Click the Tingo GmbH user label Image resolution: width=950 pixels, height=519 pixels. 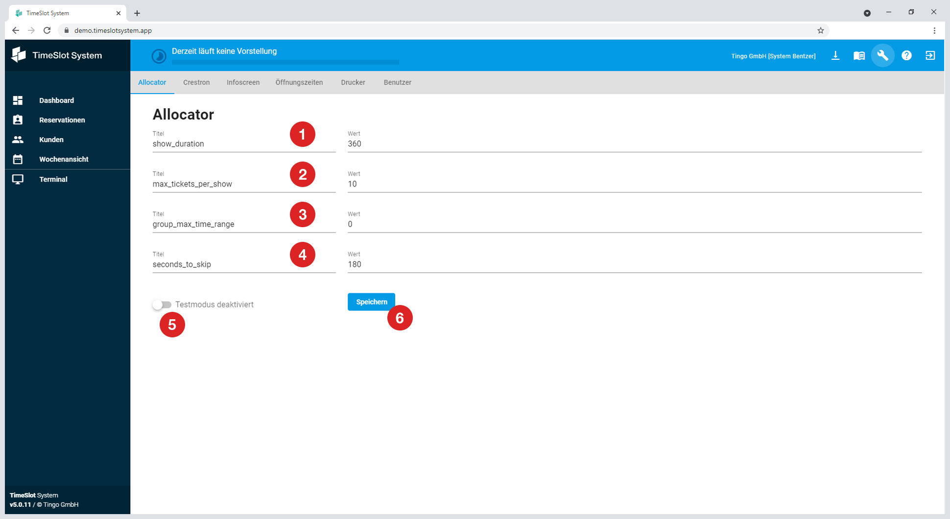point(773,56)
